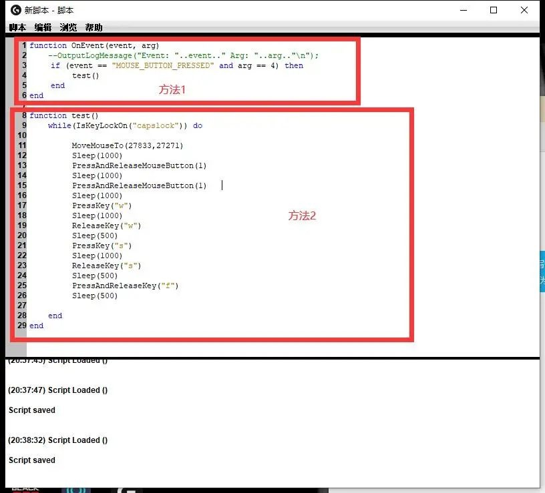Open the 浏览 menu
Viewport: 545px width, 493px height.
pos(67,27)
